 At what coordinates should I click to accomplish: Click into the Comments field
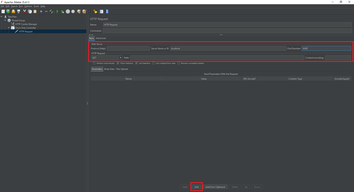pos(227,31)
